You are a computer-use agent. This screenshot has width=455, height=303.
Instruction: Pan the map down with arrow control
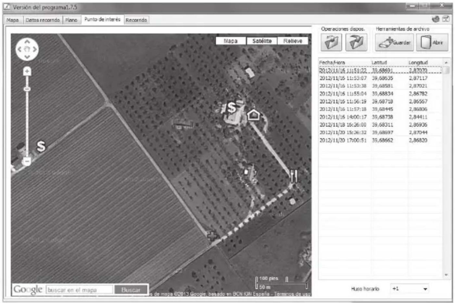pyautogui.click(x=27, y=57)
